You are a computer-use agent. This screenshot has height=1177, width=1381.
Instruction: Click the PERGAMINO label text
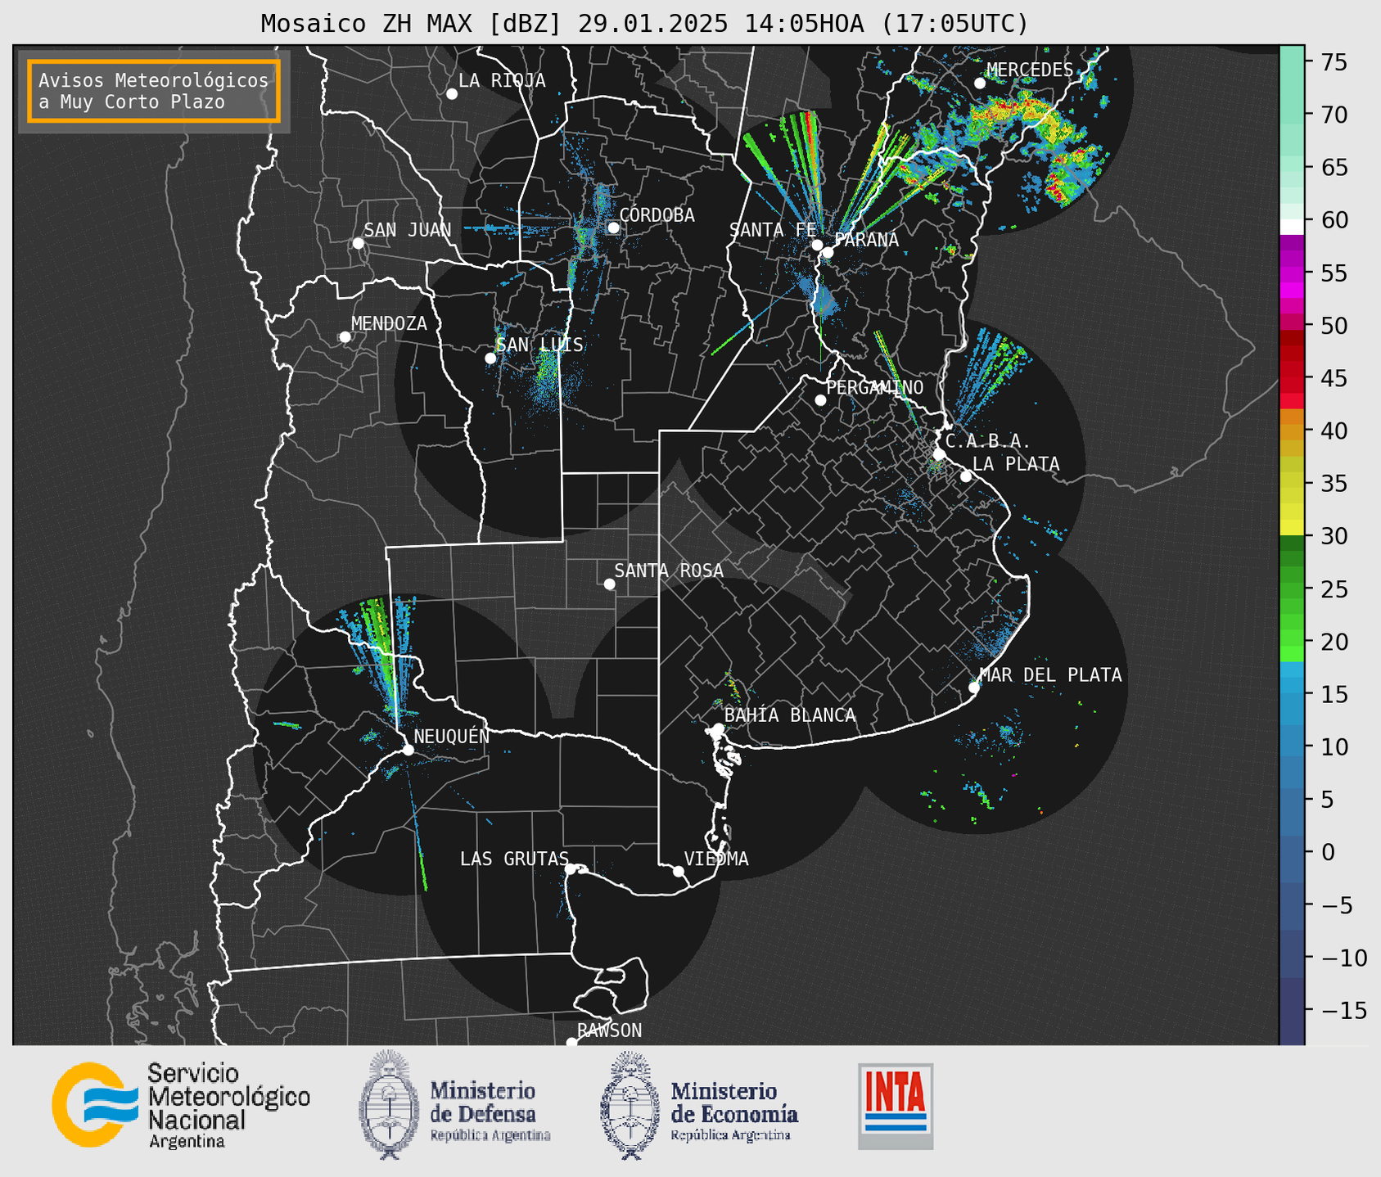pos(874,387)
